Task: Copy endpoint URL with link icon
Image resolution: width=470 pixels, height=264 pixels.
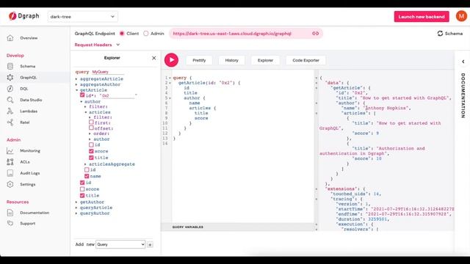Action: tap(315, 34)
